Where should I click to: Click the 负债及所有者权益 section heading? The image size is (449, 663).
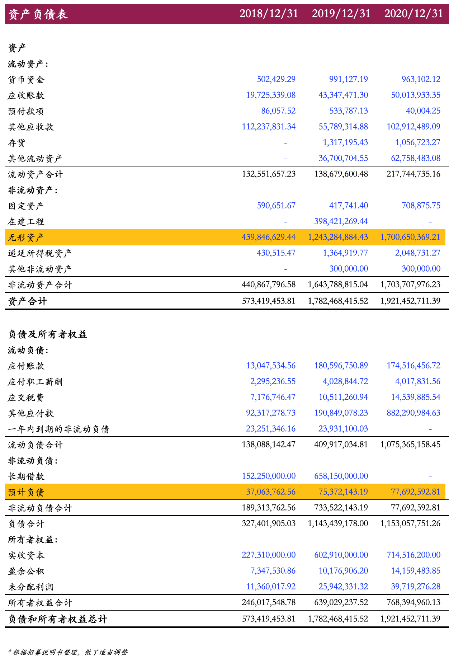(48, 334)
